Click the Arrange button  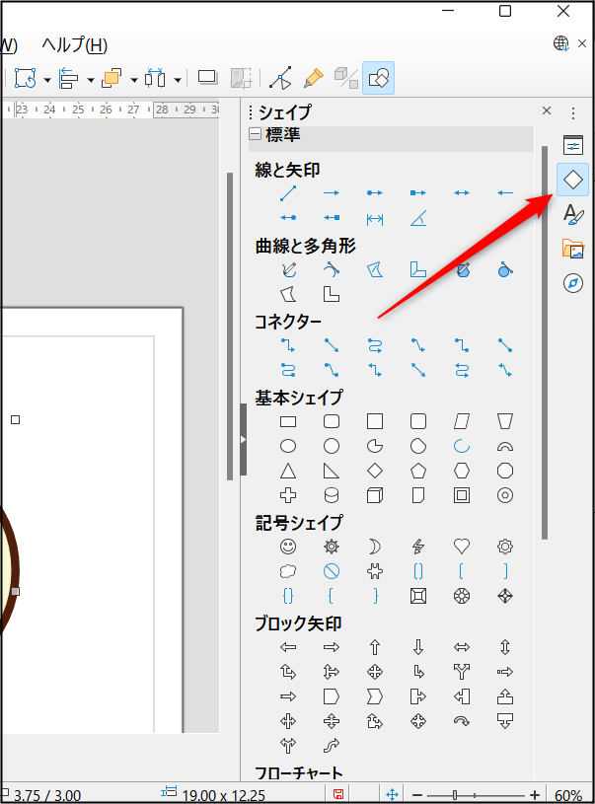[112, 78]
